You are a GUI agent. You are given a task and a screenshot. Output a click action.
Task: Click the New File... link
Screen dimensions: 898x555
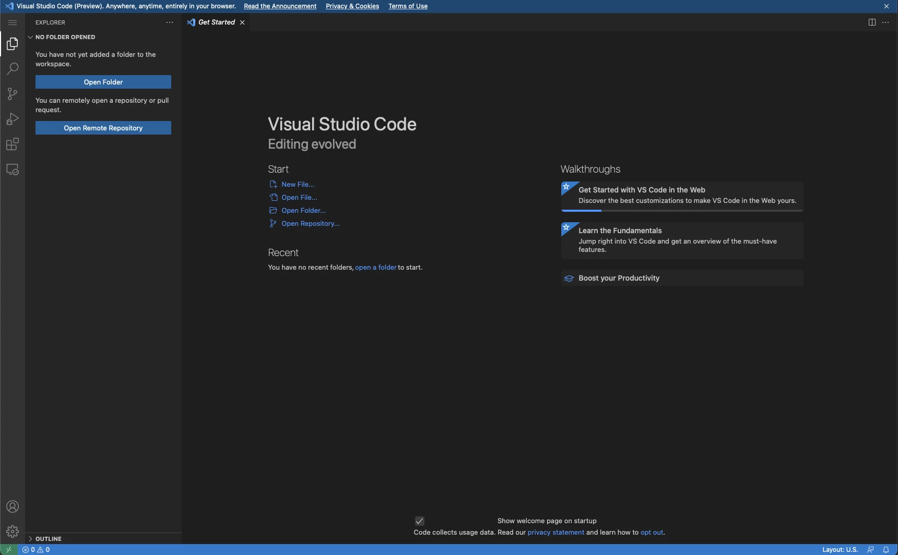[298, 184]
